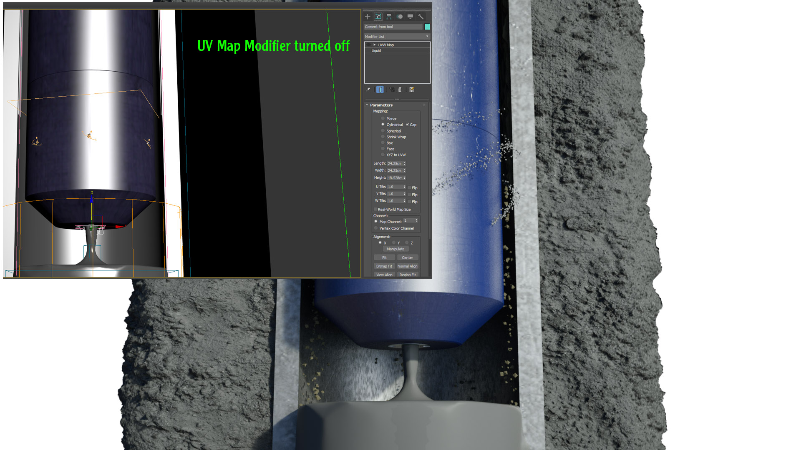Check Real-World Map Size
This screenshot has height=450, width=801.
pyautogui.click(x=375, y=209)
